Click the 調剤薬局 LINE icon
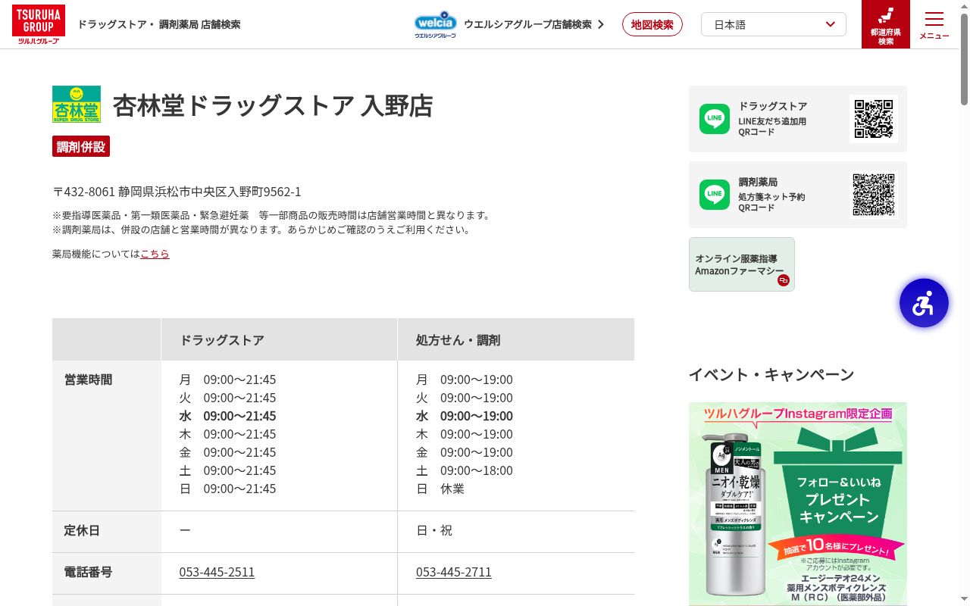The height and width of the screenshot is (606, 970). (x=715, y=195)
